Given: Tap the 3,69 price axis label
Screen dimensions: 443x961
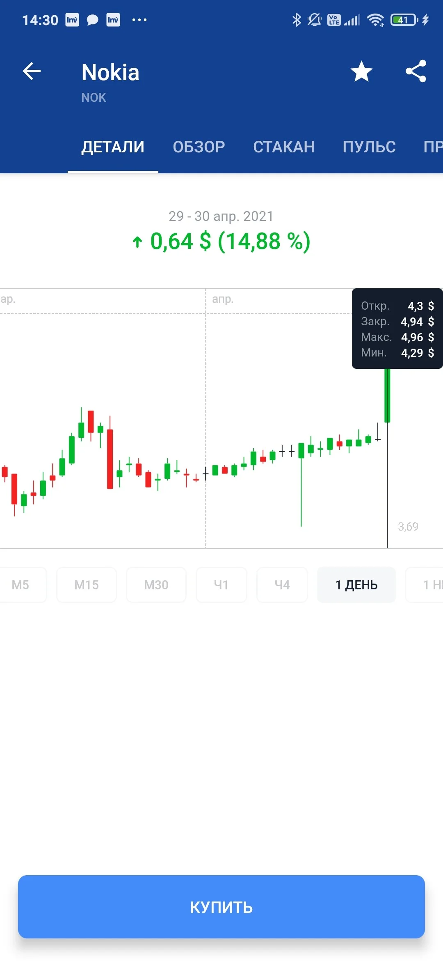Looking at the screenshot, I should (408, 526).
